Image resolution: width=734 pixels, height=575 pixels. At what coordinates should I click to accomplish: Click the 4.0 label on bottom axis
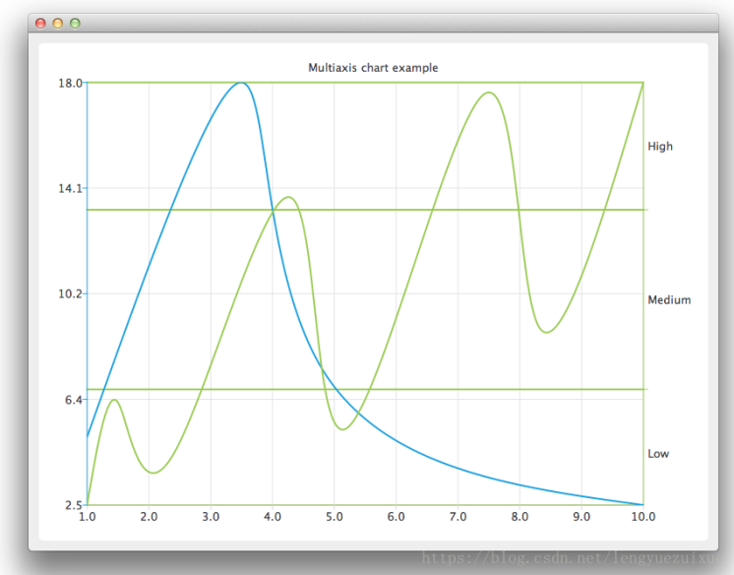click(x=273, y=517)
